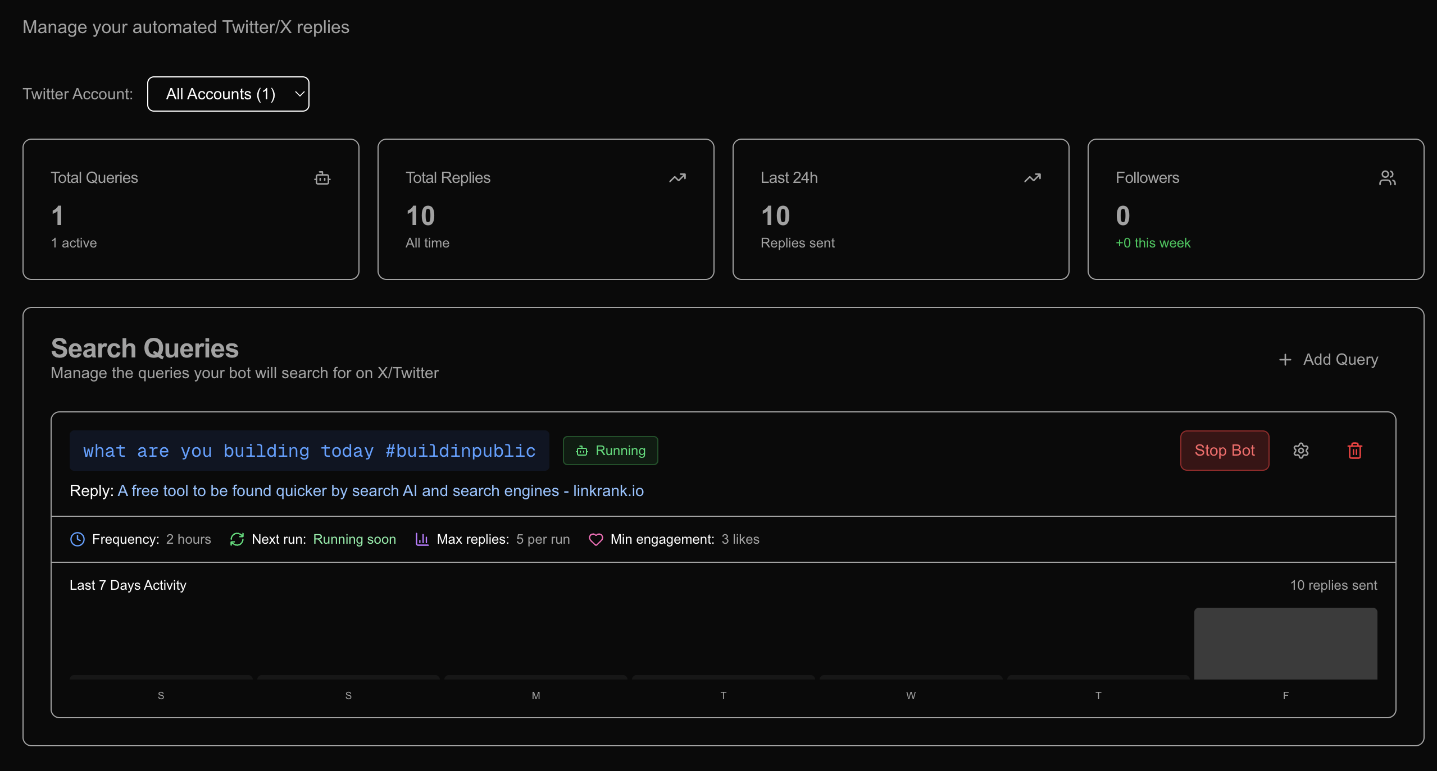Open the All Accounts dropdown
Screen dimensions: 1437x771
click(x=228, y=94)
